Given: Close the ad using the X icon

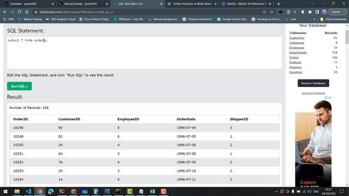Looking at the screenshot, I should (x=330, y=97).
